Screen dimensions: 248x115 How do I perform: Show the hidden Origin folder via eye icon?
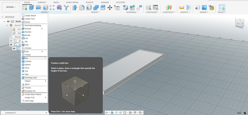point(11,41)
